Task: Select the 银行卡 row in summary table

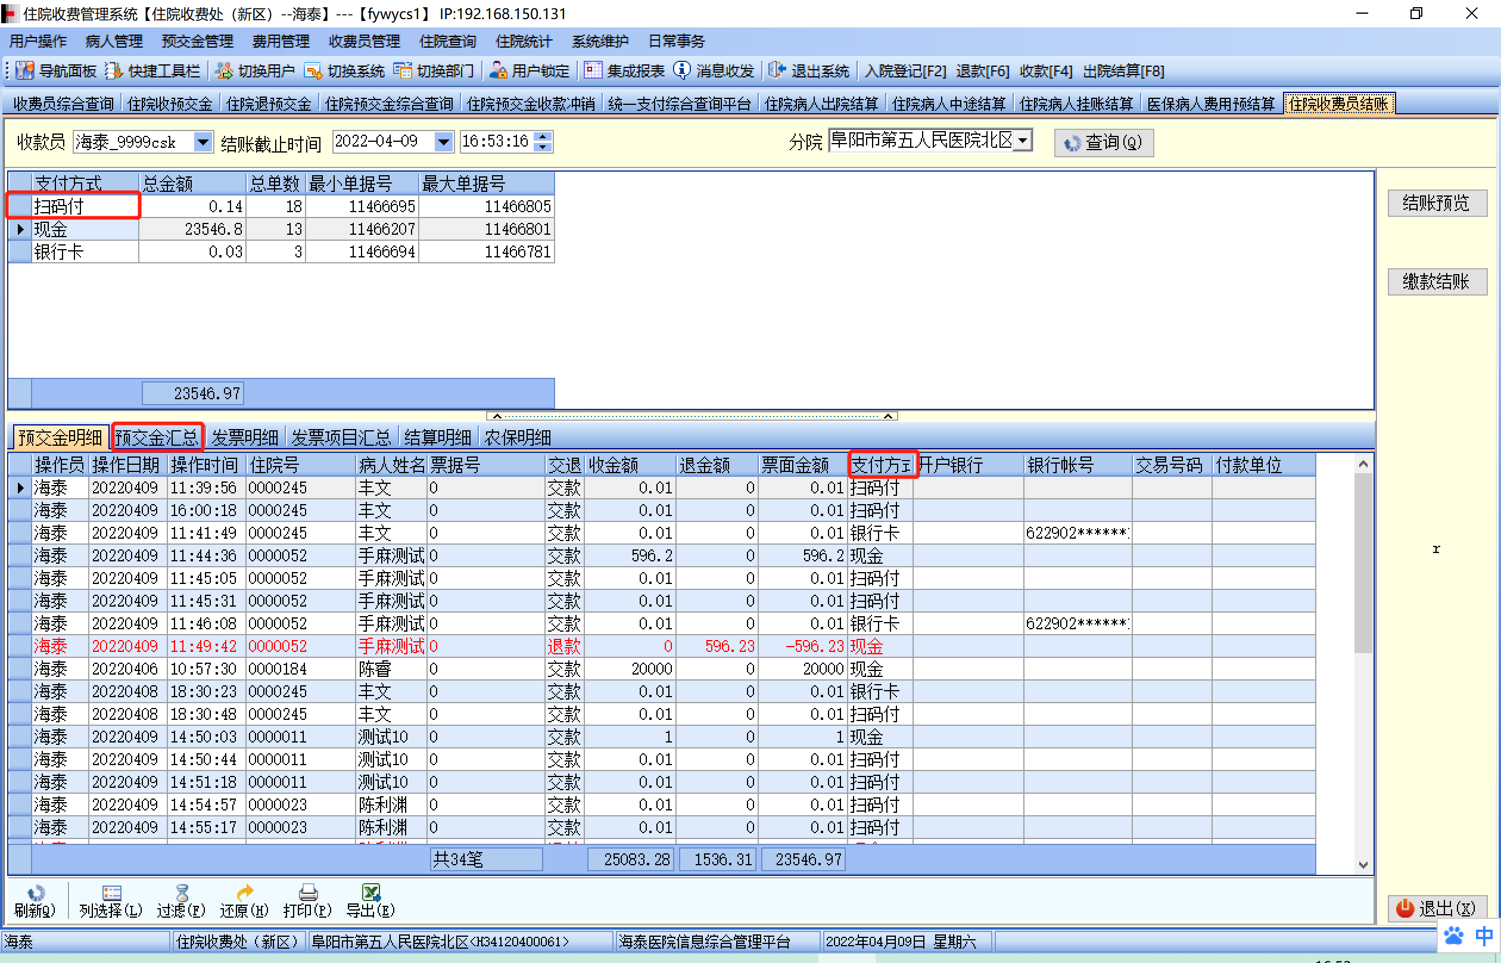Action: (59, 252)
